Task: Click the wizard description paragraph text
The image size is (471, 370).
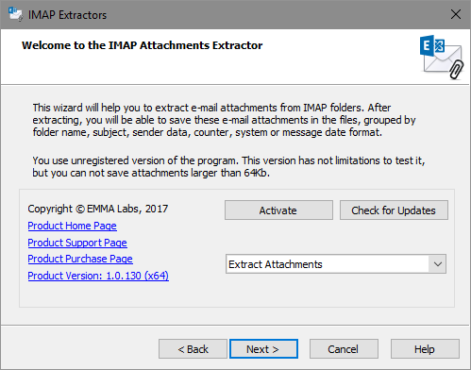Action: tap(224, 120)
